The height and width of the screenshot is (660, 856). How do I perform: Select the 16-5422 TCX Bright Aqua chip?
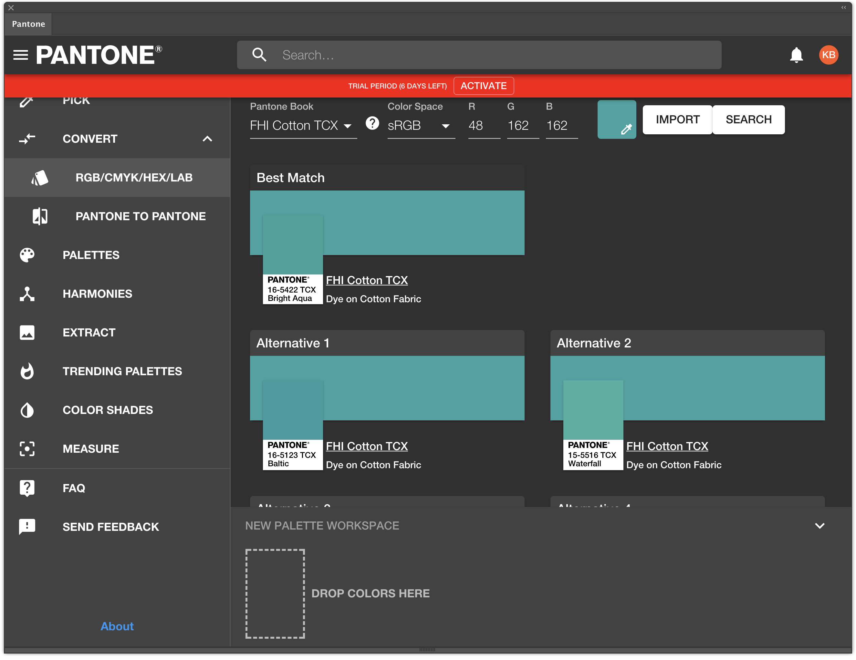[x=292, y=260]
